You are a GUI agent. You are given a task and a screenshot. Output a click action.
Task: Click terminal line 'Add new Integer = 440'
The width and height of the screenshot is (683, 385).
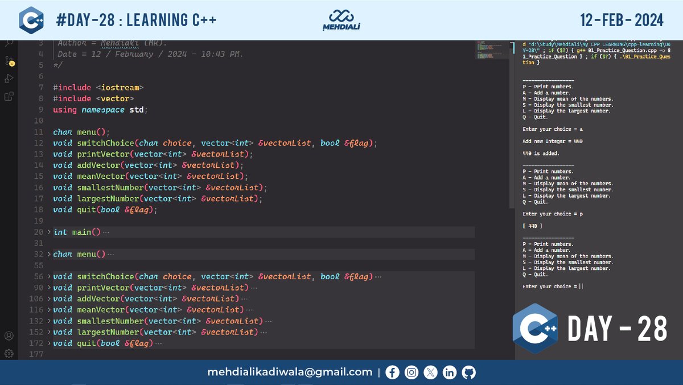coord(552,141)
